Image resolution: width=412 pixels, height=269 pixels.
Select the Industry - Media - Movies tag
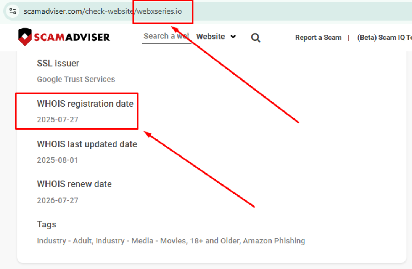click(141, 241)
